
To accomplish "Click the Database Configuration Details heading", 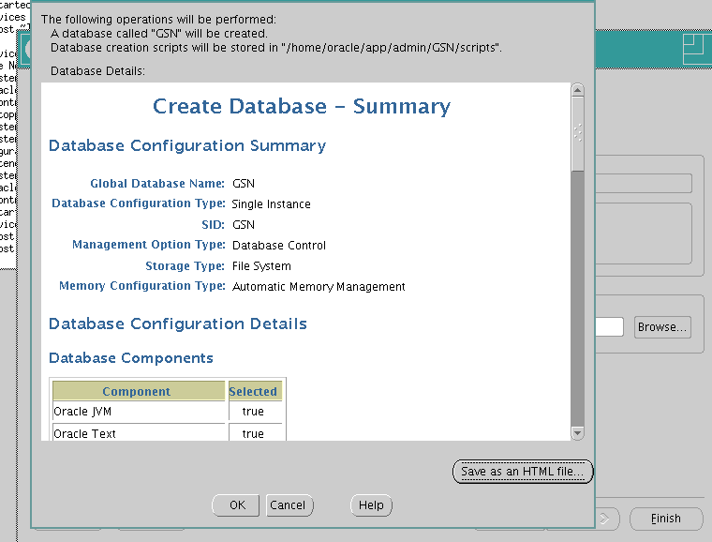I will pos(178,324).
